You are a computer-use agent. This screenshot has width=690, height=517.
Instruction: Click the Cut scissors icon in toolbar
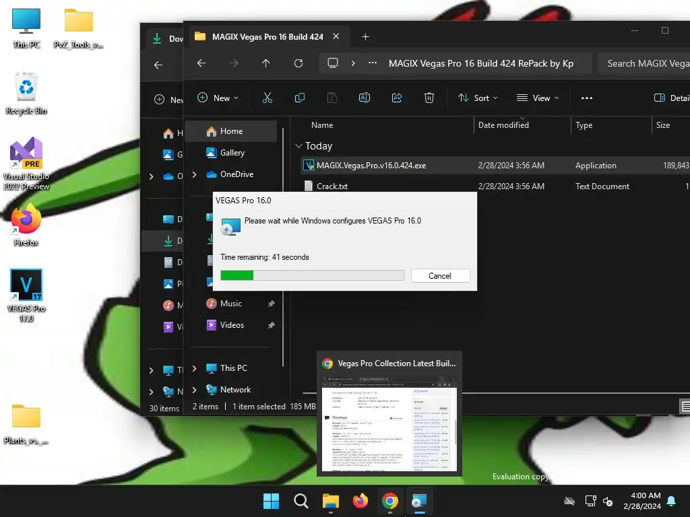[267, 98]
